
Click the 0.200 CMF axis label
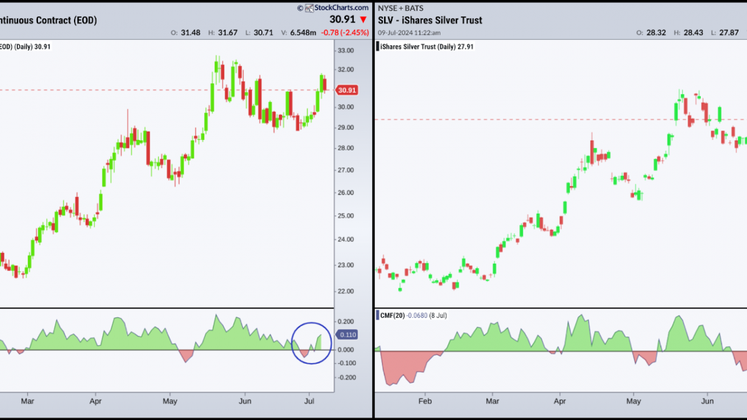(345, 321)
